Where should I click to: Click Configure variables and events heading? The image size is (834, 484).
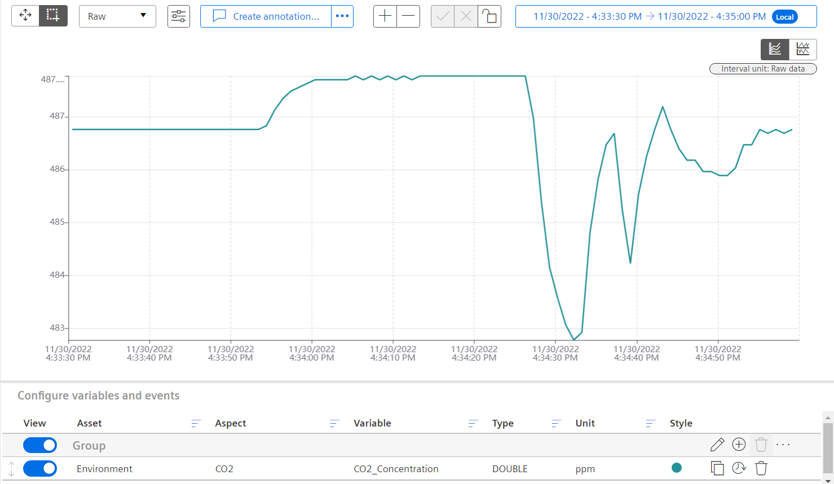coord(99,396)
